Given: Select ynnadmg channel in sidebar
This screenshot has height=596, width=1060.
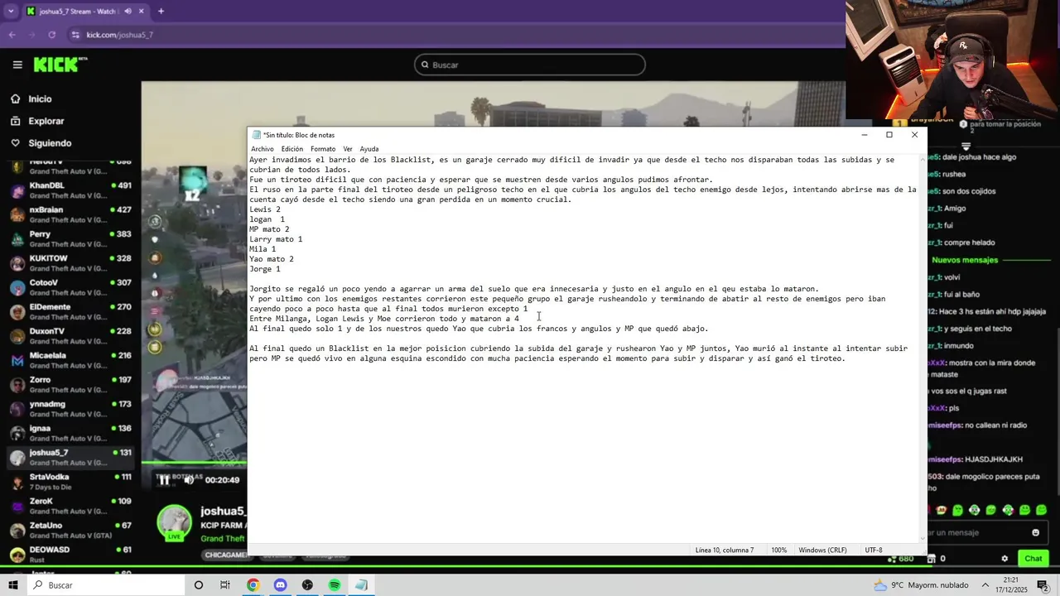Looking at the screenshot, I should point(70,409).
